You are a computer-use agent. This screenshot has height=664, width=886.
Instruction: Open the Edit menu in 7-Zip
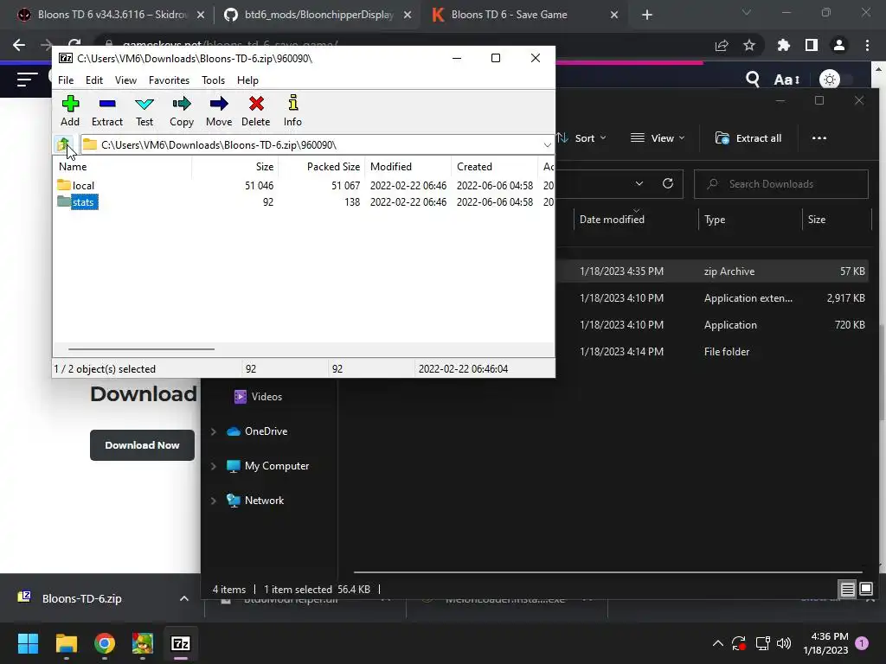click(93, 80)
